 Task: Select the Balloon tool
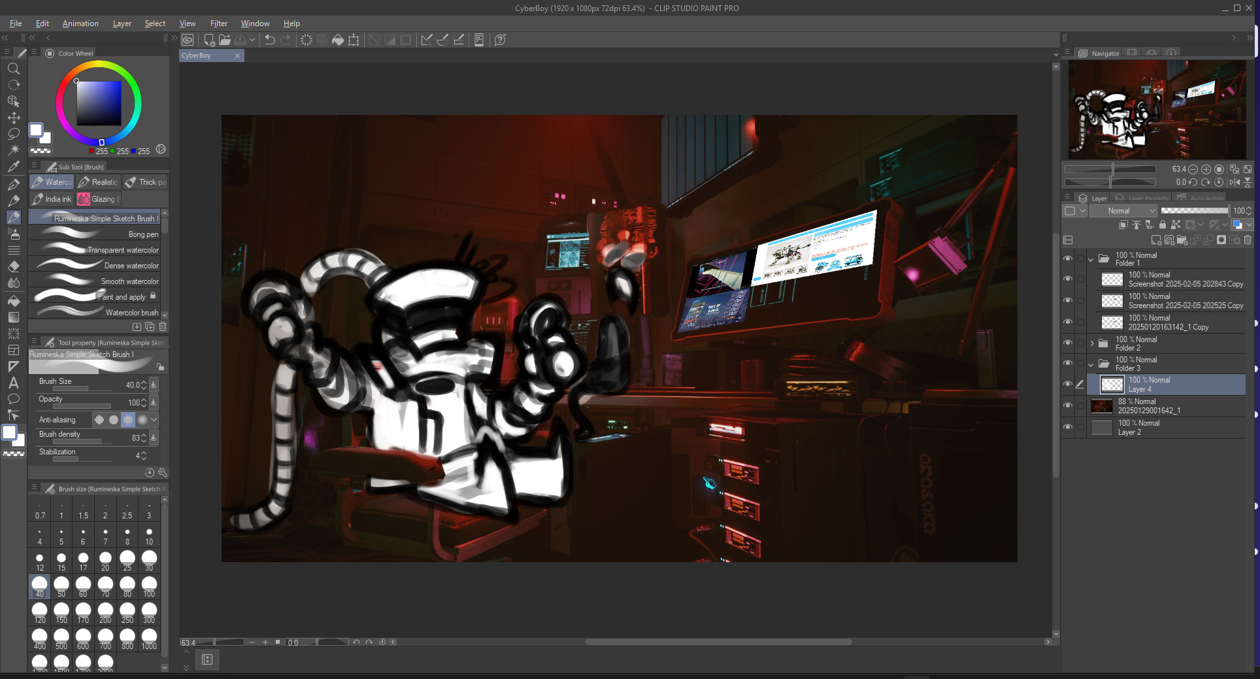point(13,399)
